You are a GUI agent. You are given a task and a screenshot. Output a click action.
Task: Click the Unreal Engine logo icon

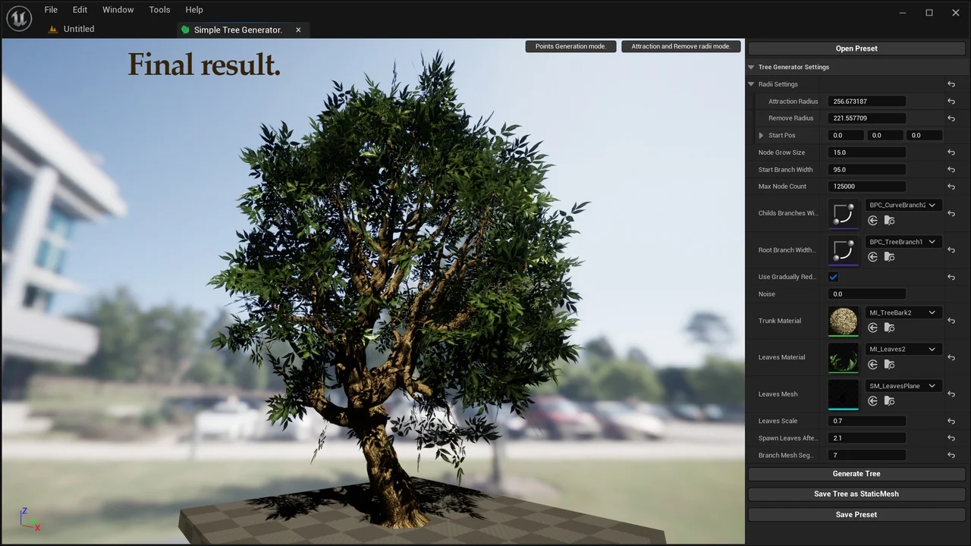coord(19,18)
